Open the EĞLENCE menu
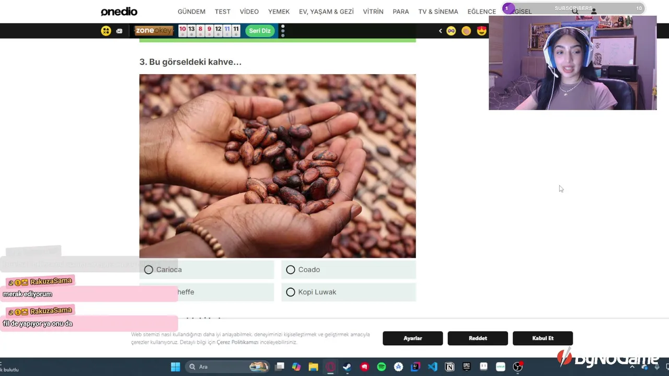 [x=481, y=11]
